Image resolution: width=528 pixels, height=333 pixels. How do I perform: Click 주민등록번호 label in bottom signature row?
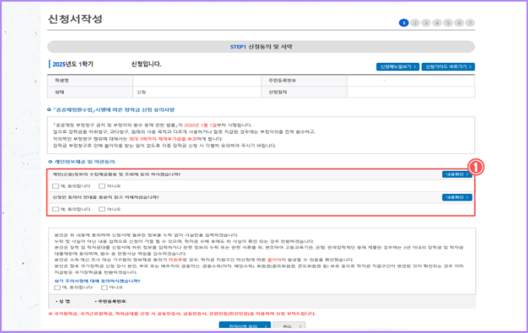pyautogui.click(x=111, y=301)
